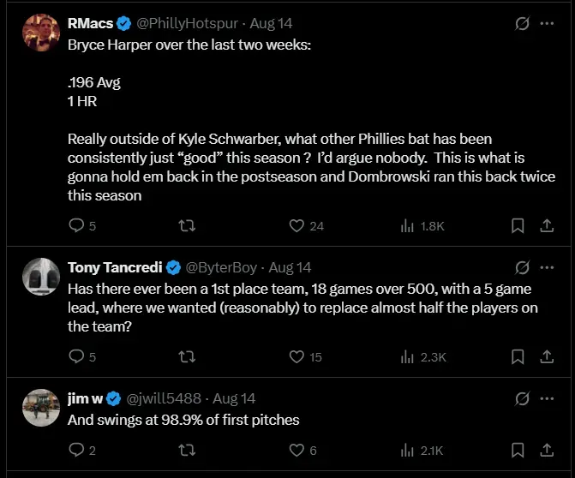Bookmark jim w's tweet

518,450
